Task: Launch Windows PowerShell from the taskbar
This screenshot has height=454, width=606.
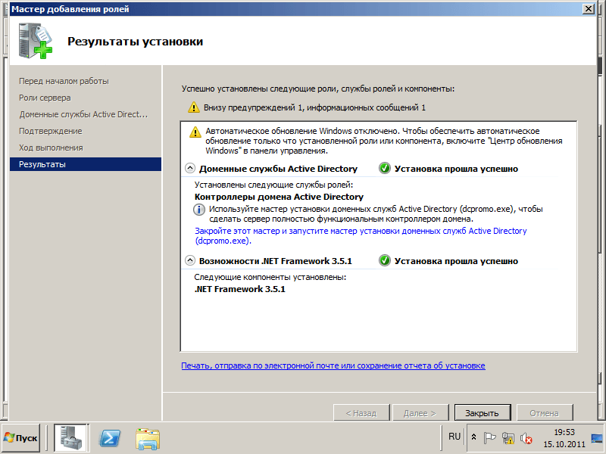Action: (110, 438)
